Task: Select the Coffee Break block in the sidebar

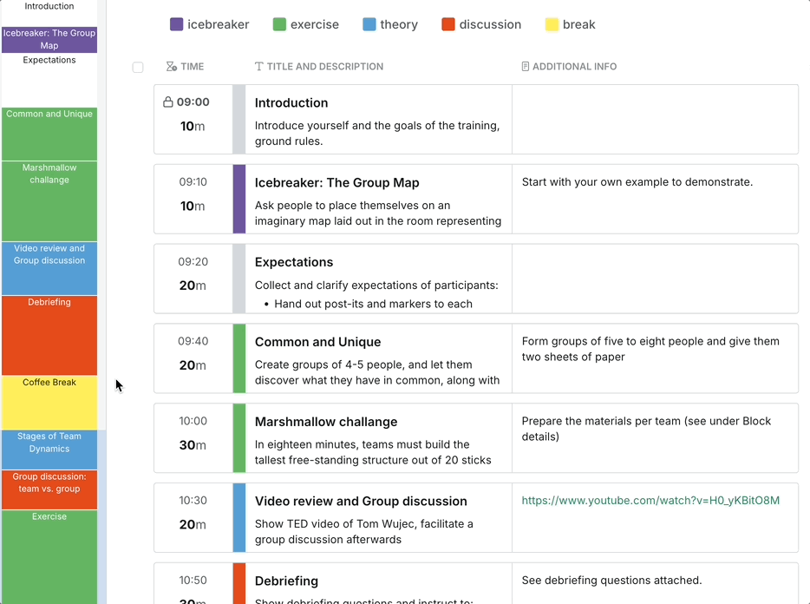Action: [x=49, y=402]
